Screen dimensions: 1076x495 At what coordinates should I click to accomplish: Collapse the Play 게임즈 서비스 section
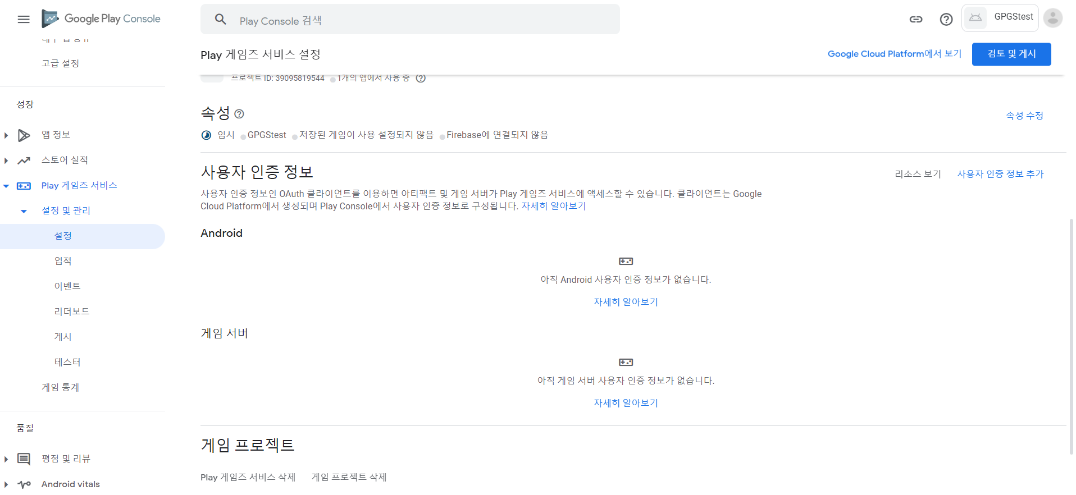[x=6, y=186]
